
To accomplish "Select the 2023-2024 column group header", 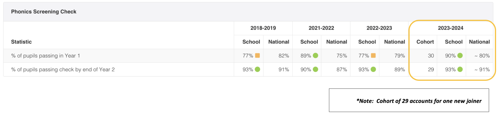I will (451, 28).
